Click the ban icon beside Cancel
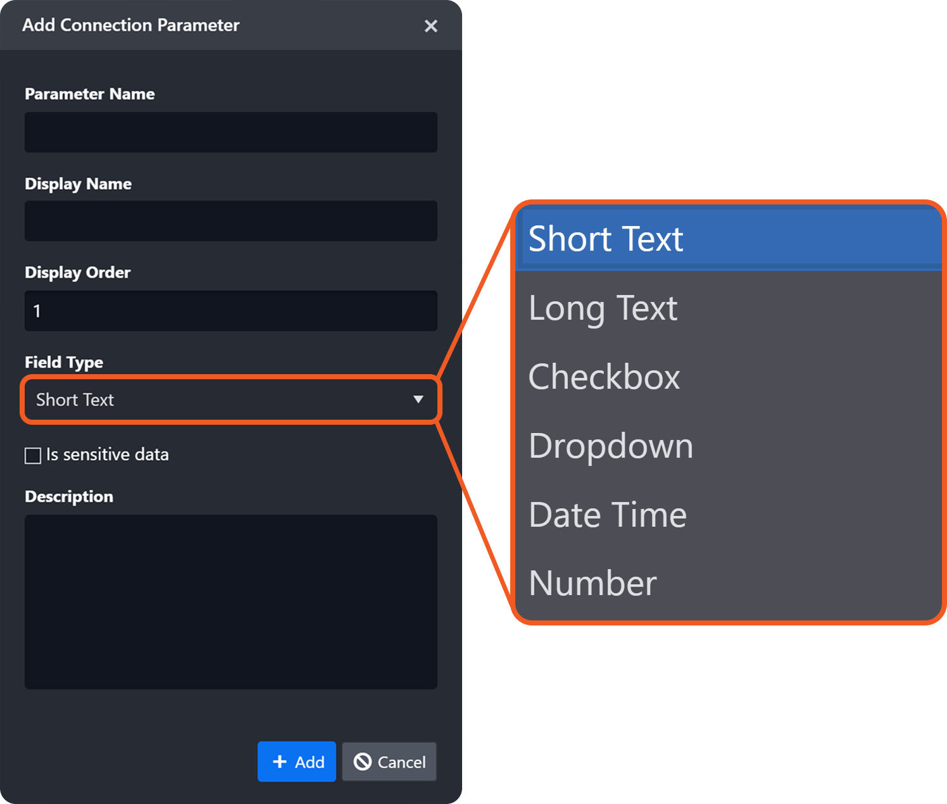947x804 pixels. click(363, 762)
